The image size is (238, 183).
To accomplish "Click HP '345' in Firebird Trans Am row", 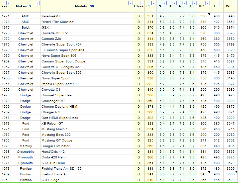I will pyautogui.click(x=203, y=174).
